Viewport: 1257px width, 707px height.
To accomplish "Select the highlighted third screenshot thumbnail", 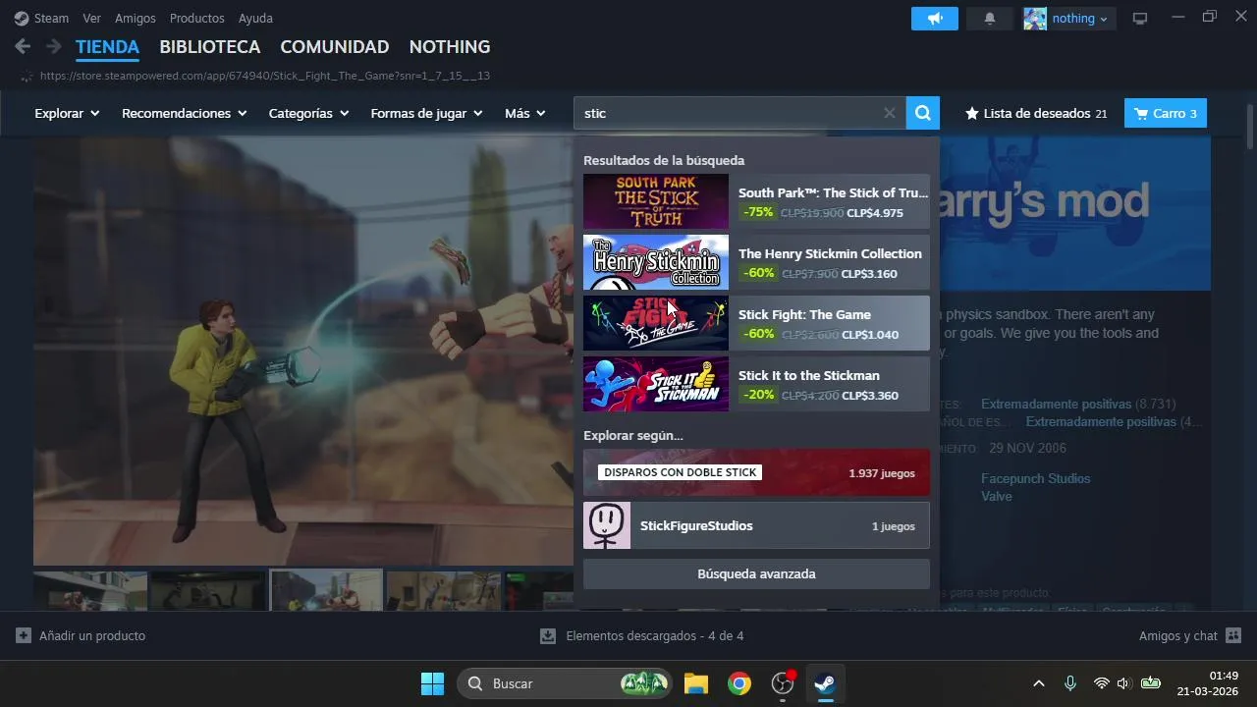I will [x=326, y=590].
